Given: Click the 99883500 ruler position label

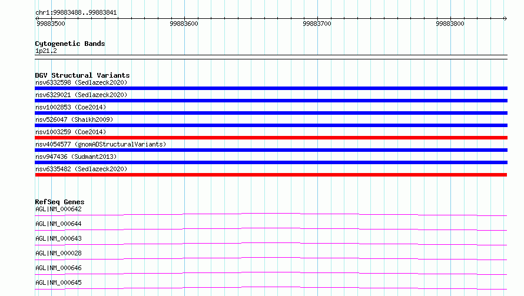Looking at the screenshot, I should tap(51, 24).
